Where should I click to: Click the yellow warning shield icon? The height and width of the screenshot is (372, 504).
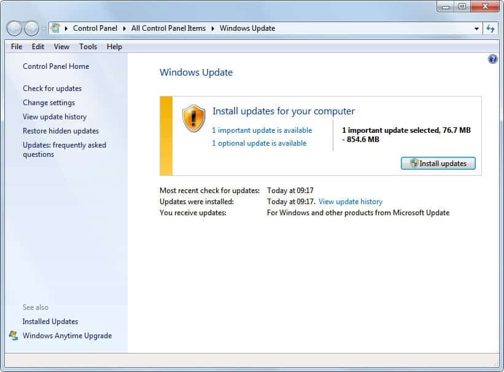(x=193, y=119)
